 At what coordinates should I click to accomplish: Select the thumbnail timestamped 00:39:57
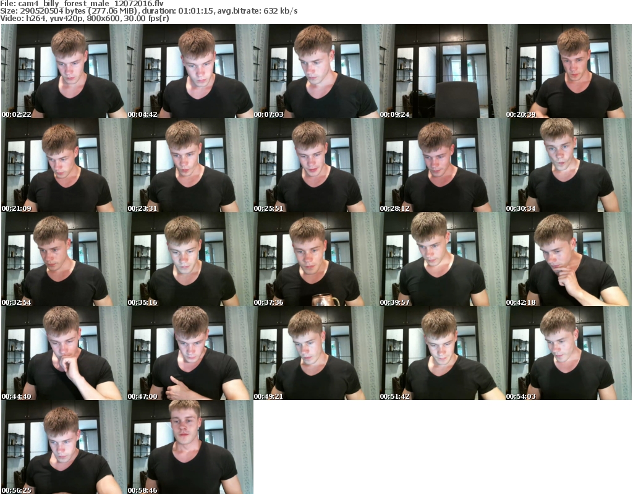443,259
